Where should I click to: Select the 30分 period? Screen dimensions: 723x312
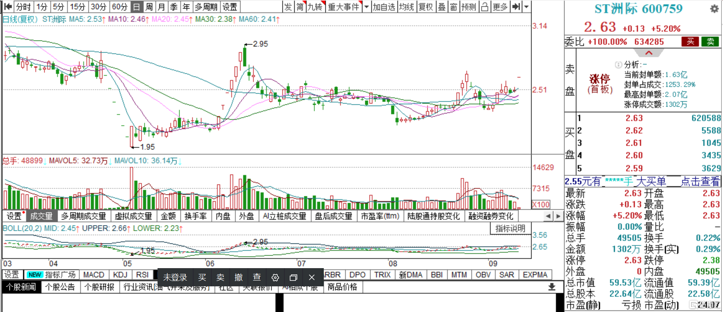click(x=99, y=7)
